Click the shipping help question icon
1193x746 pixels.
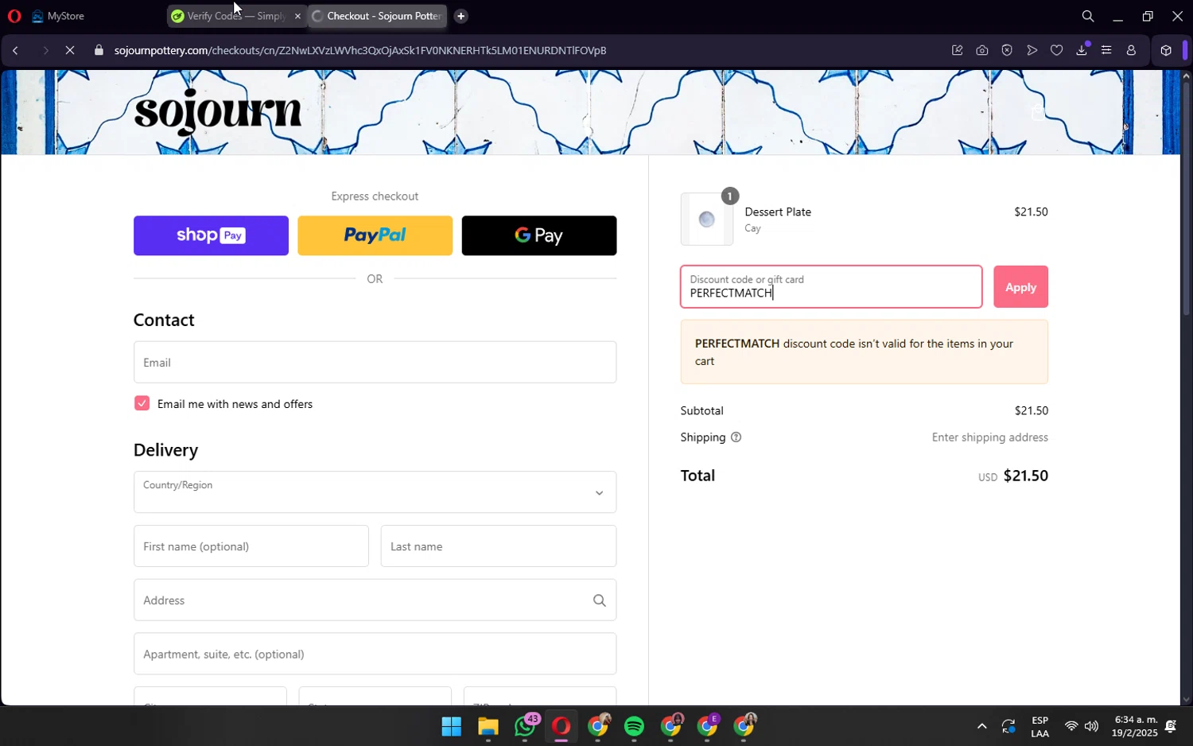pos(736,437)
